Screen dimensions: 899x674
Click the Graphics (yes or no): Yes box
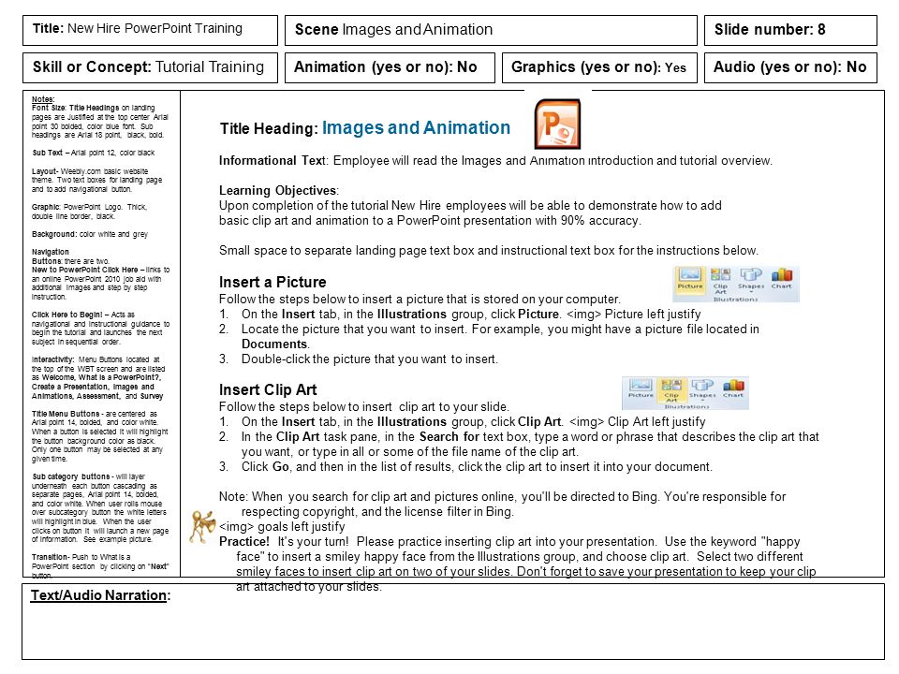pyautogui.click(x=599, y=67)
